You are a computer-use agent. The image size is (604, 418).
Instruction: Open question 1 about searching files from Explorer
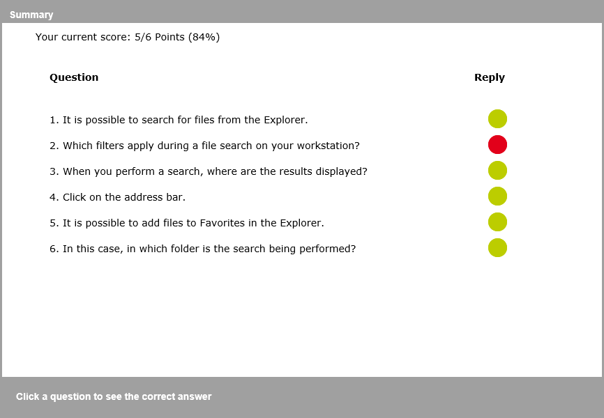[x=179, y=120]
